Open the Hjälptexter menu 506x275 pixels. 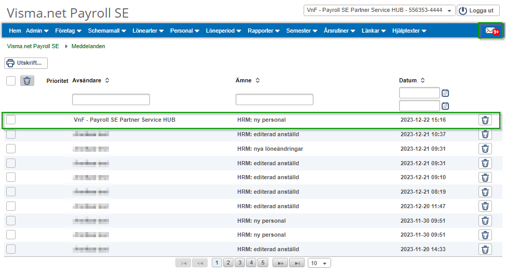(409, 31)
